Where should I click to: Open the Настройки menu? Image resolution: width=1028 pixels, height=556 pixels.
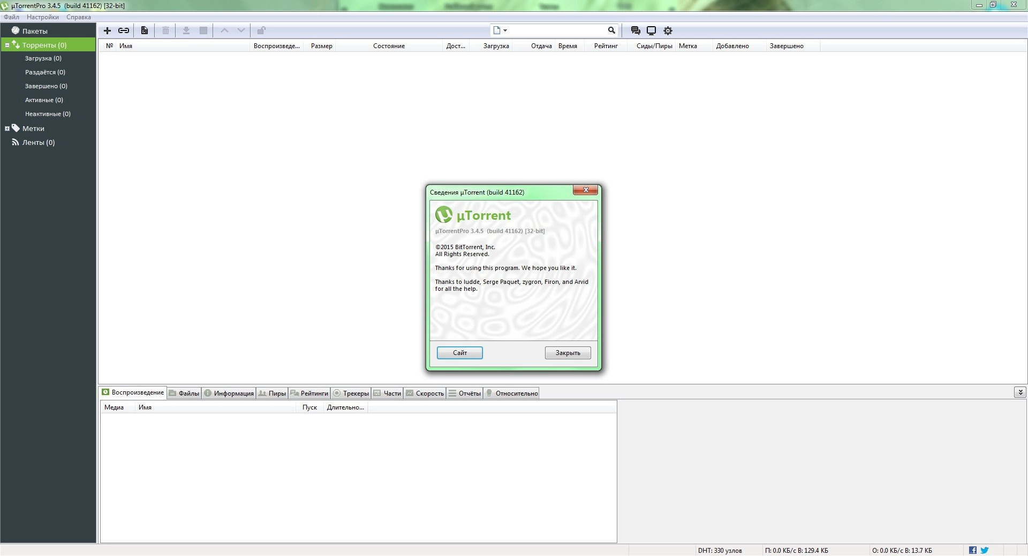pos(43,17)
